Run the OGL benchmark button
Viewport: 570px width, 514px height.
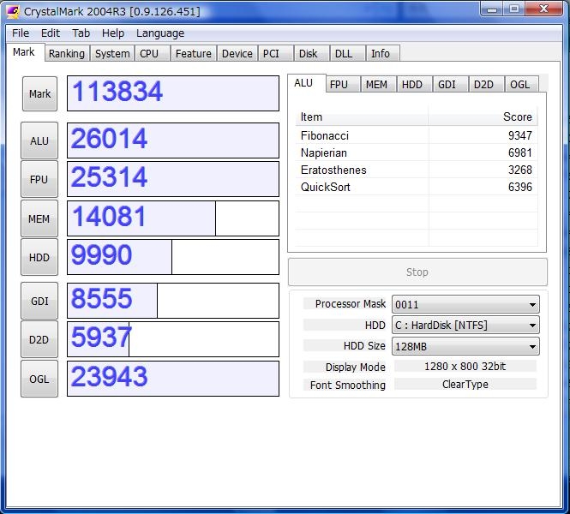point(39,379)
